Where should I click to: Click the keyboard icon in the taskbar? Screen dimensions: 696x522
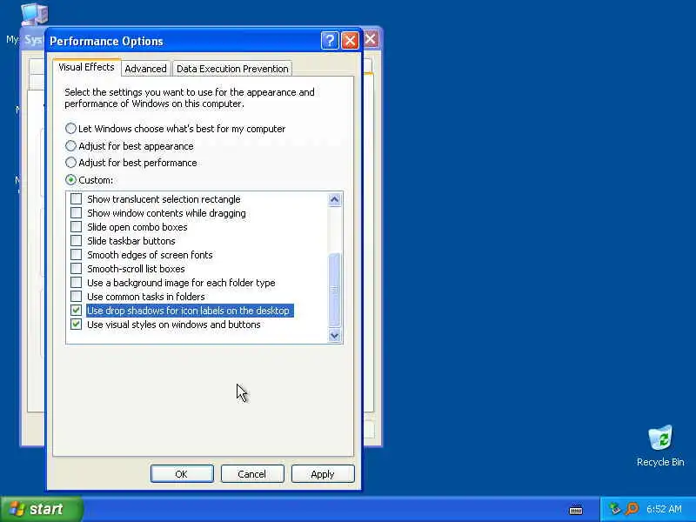tap(576, 510)
